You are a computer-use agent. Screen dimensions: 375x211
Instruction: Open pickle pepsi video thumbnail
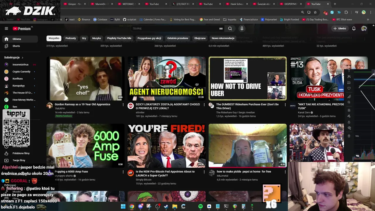(248, 146)
